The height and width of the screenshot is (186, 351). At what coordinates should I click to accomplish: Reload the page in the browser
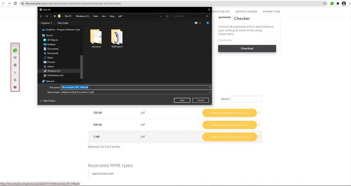[15, 4]
